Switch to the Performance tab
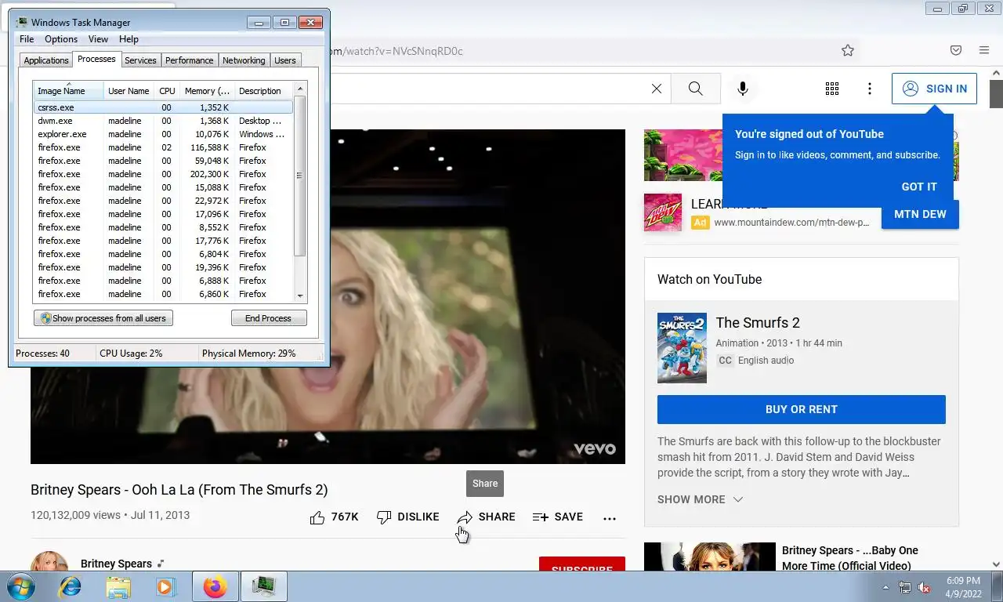This screenshot has width=1003, height=602. [189, 60]
